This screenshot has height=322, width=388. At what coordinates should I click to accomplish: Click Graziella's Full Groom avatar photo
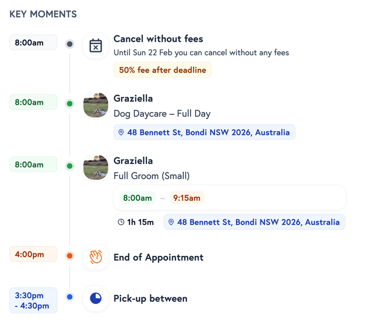[x=96, y=168]
